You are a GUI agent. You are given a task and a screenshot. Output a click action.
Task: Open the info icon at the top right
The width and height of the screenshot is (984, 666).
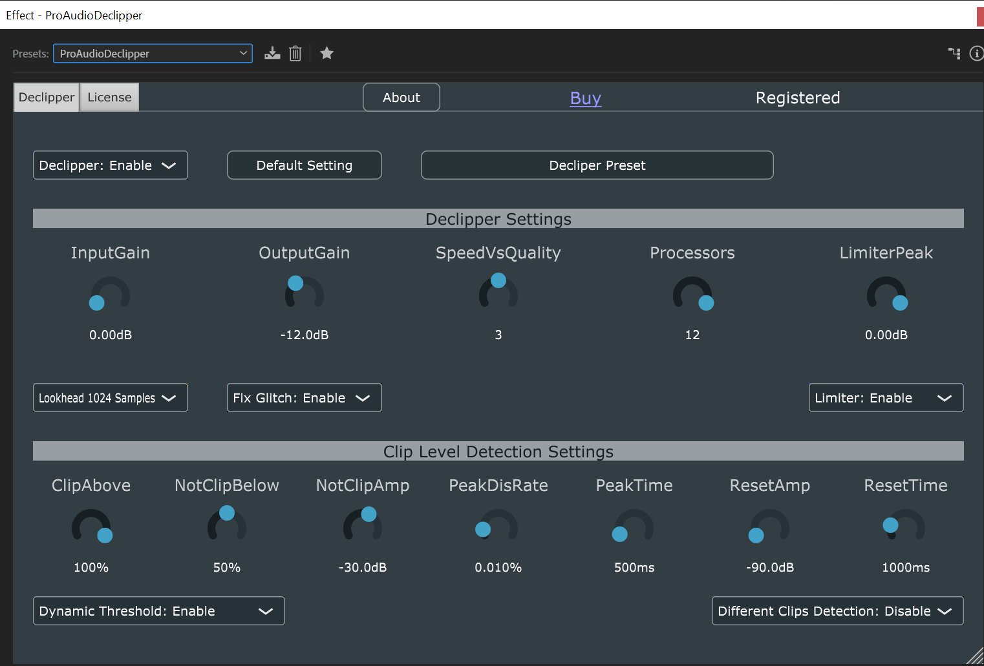pyautogui.click(x=977, y=53)
